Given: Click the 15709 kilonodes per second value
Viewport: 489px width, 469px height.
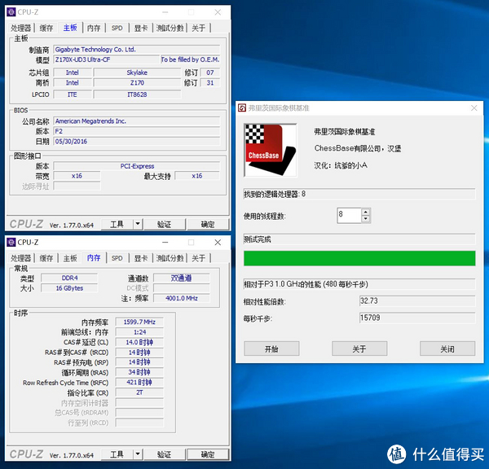Looking at the screenshot, I should coord(417,318).
